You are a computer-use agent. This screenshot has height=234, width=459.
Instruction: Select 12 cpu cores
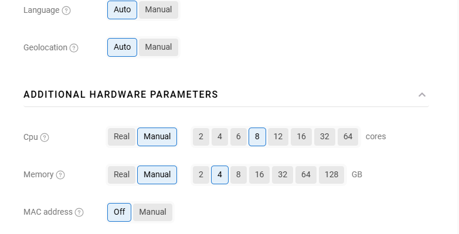coord(278,137)
